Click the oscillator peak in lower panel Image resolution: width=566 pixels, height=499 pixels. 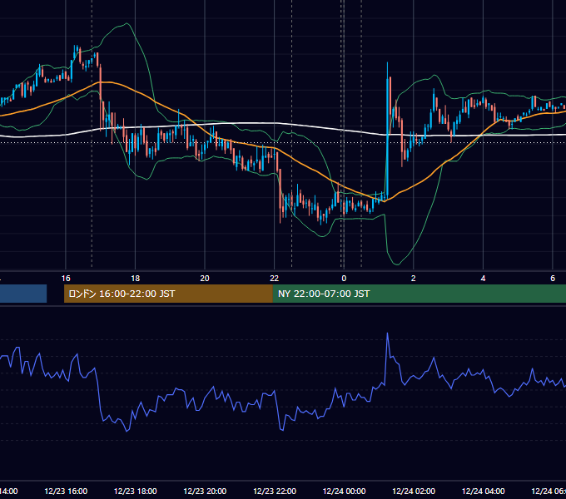tap(387, 333)
